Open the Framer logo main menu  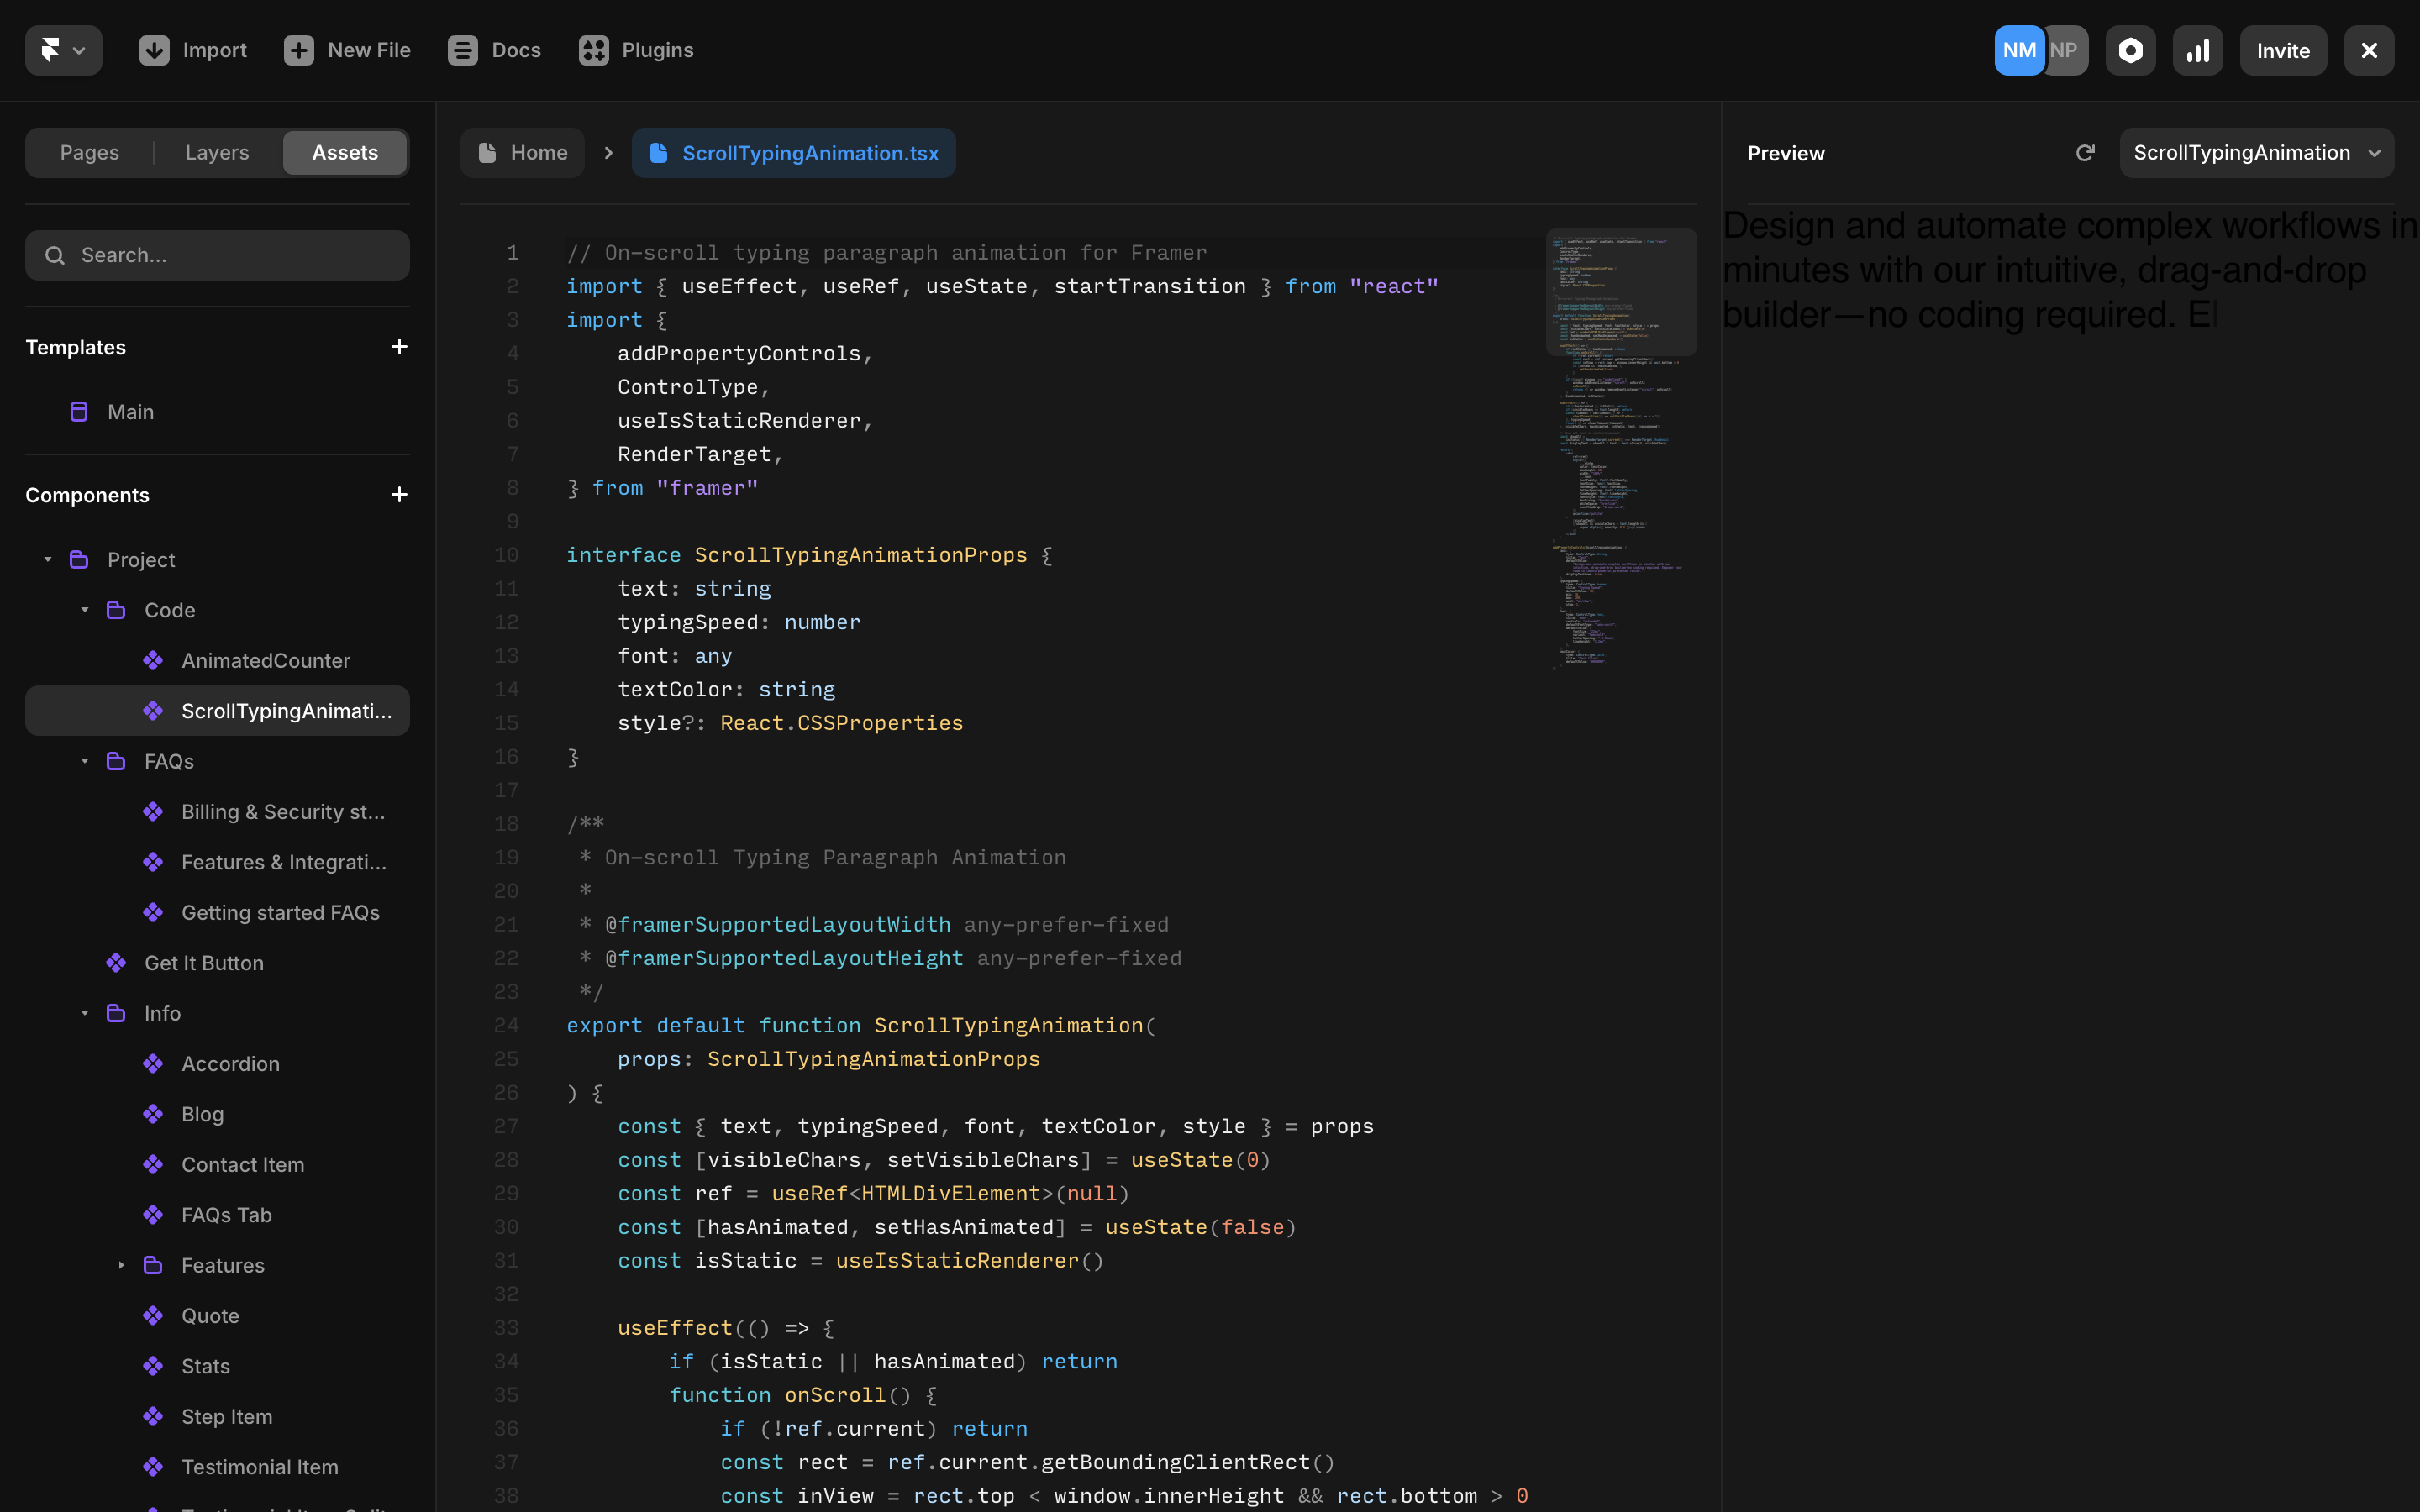coord(63,50)
